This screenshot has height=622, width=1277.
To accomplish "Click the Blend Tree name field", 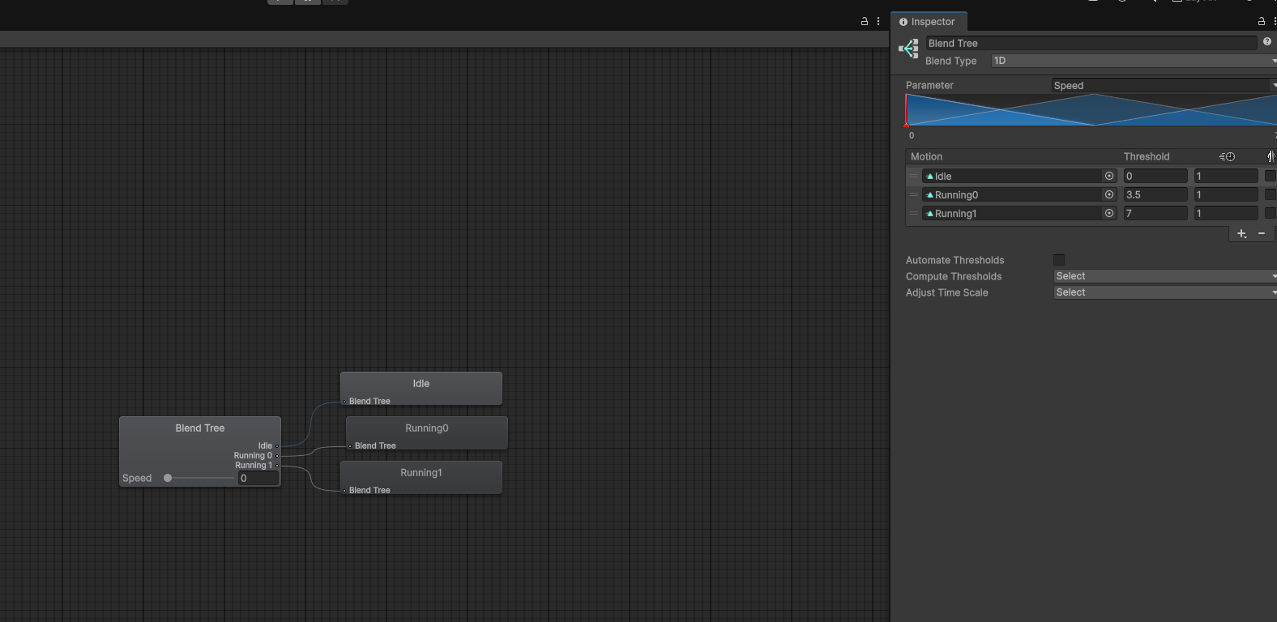I will click(1091, 43).
